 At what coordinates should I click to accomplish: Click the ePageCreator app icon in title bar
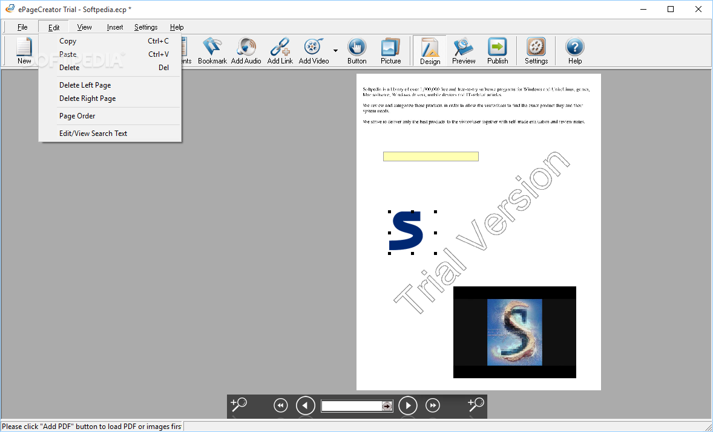[10, 9]
